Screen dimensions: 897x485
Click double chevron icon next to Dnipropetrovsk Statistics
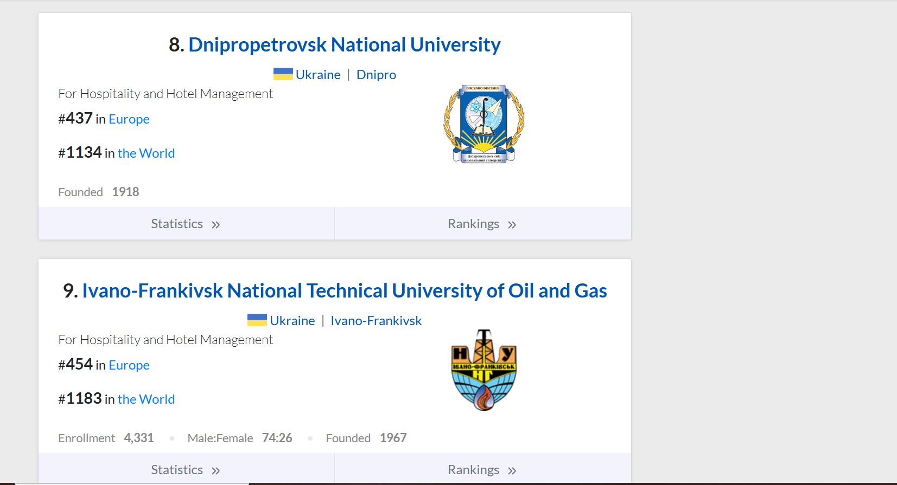coord(215,225)
